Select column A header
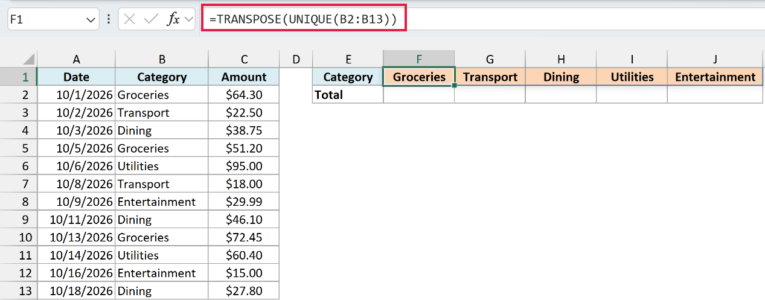Image resolution: width=765 pixels, height=300 pixels. (76, 59)
